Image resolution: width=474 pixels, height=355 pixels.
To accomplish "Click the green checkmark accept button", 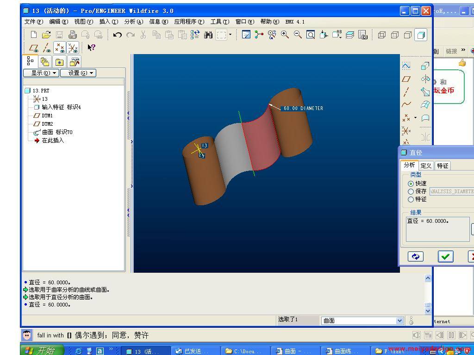I will [x=445, y=257].
